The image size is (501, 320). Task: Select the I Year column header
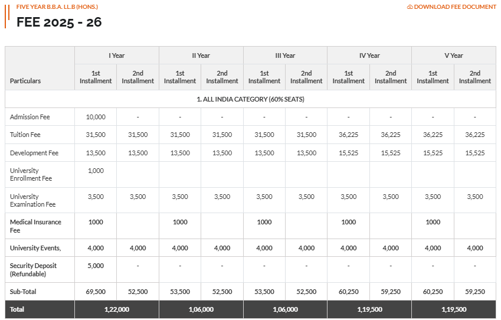coord(117,55)
